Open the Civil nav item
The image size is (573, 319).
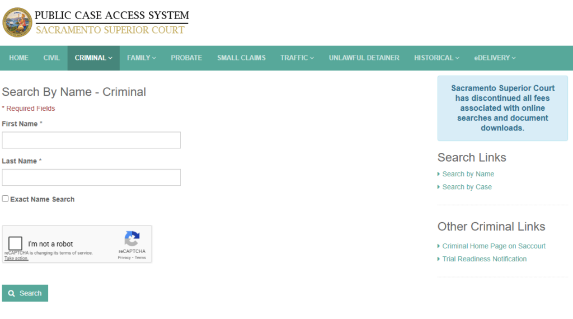[51, 58]
